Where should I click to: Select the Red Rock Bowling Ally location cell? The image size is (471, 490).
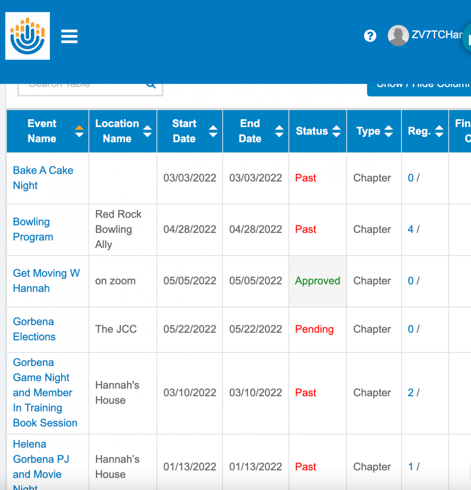pos(123,230)
